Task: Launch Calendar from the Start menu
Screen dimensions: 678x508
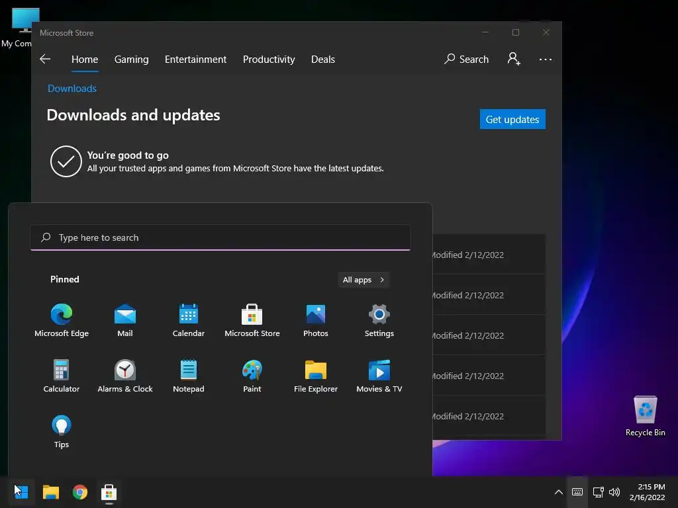Action: coord(189,320)
